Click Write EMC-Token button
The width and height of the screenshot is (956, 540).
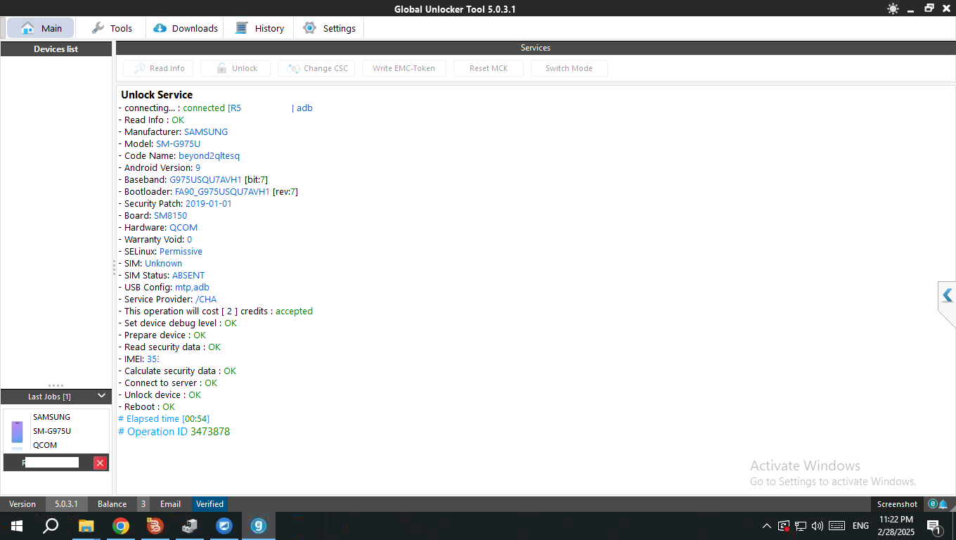tap(404, 68)
